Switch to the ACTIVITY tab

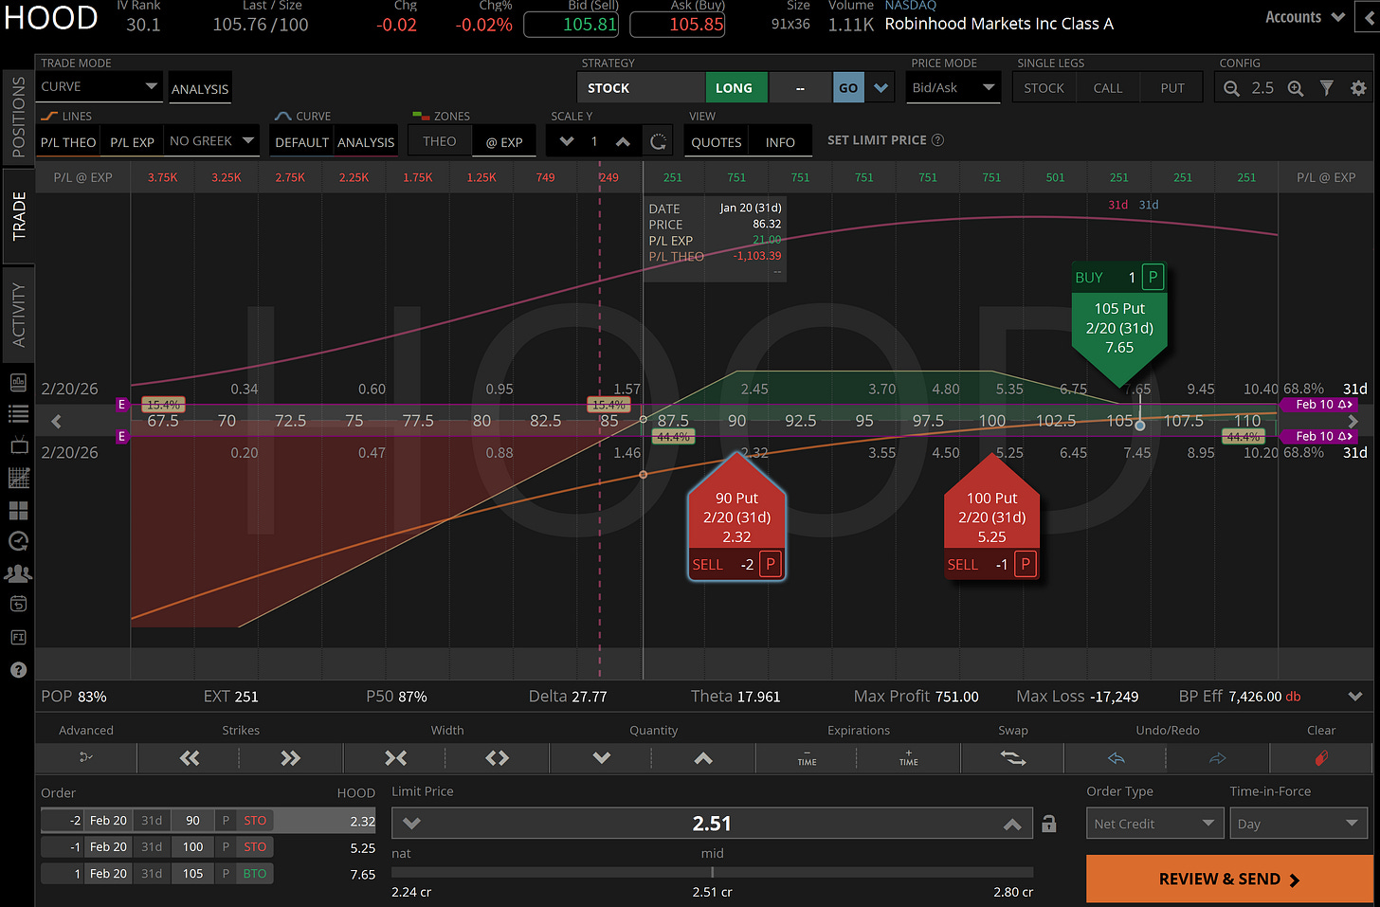tap(18, 315)
